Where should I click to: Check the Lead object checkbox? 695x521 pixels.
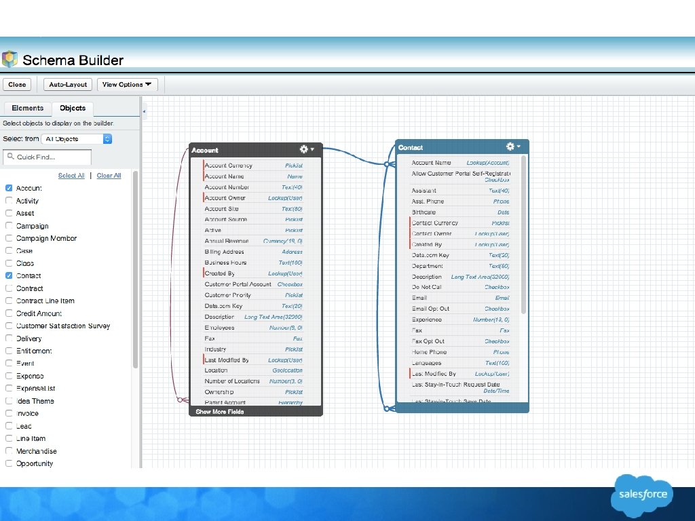click(x=9, y=426)
